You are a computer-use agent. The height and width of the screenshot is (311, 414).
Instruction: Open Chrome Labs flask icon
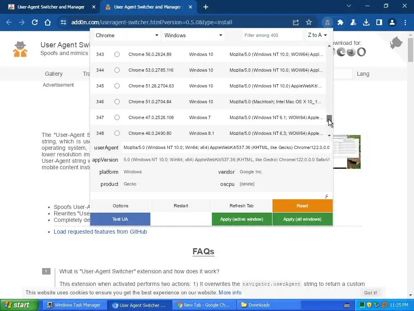[353, 23]
